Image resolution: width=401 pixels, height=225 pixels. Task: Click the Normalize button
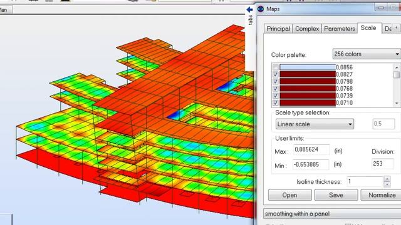point(381,195)
